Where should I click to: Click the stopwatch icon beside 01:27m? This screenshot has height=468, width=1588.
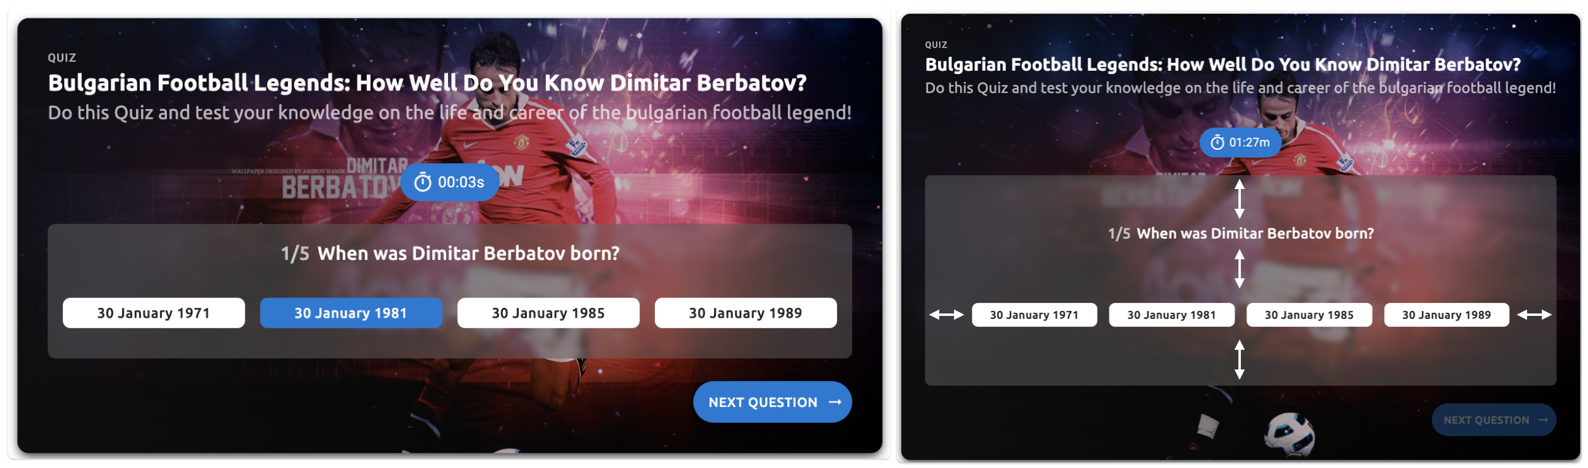coord(1217,142)
